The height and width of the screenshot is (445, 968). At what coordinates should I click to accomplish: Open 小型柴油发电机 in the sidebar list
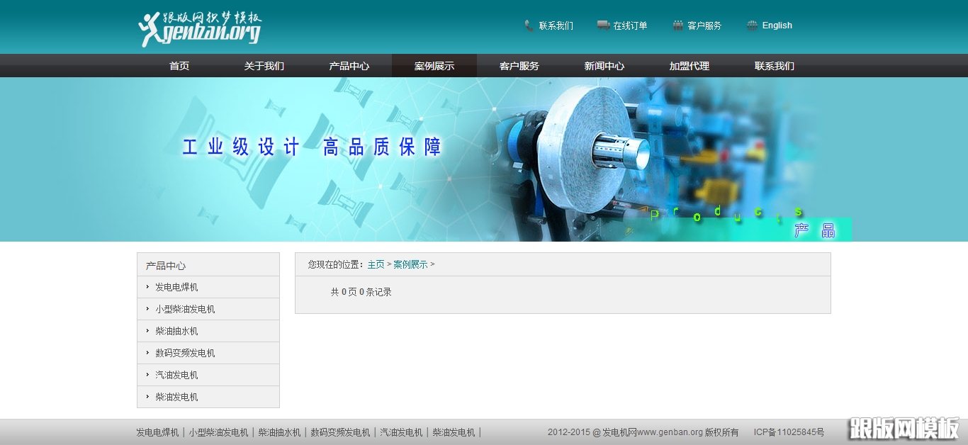point(185,309)
